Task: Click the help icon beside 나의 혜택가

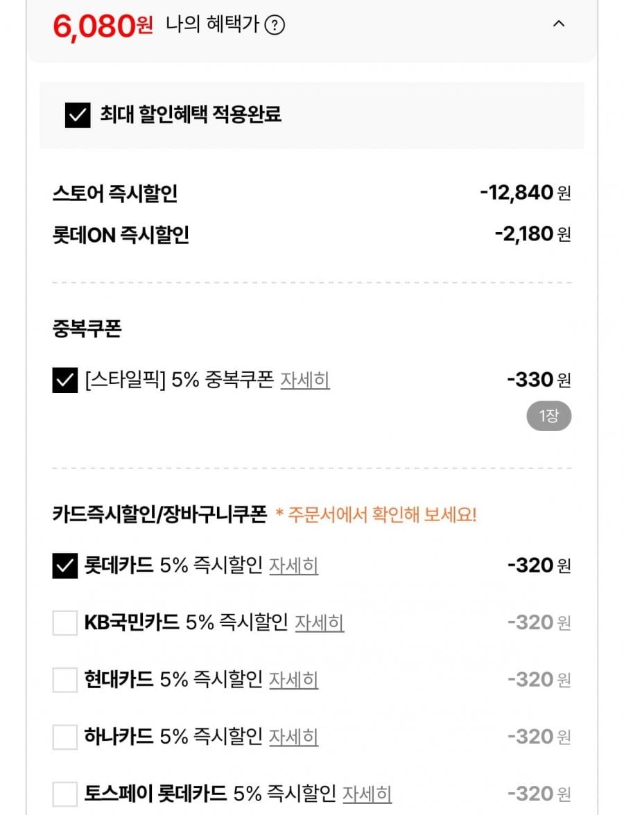Action: (x=275, y=26)
